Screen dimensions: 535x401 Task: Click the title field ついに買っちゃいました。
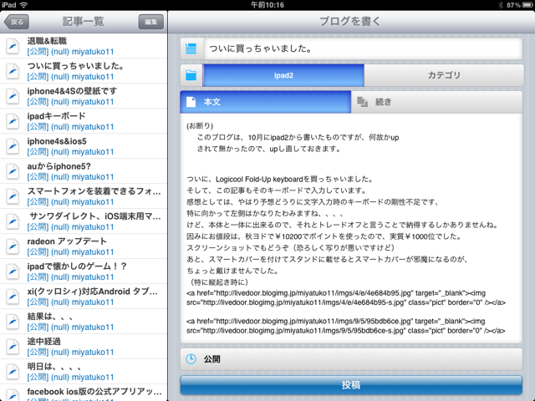(x=363, y=48)
